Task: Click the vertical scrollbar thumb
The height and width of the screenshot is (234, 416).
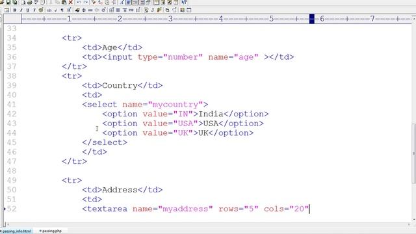Action: click(x=413, y=153)
